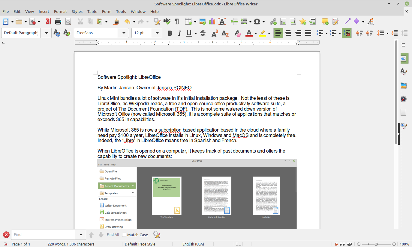Viewport: 412px width, 247px height.
Task: Open the Paste options dropdown arrow
Action: pos(106,22)
